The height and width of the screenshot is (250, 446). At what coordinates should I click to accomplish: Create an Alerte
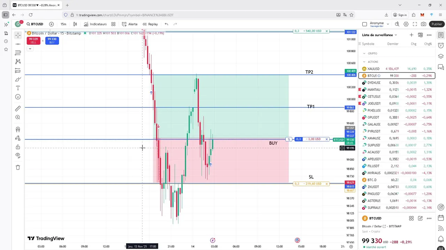pyautogui.click(x=130, y=24)
